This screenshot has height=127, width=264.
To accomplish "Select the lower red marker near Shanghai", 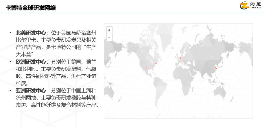I will [216, 69].
